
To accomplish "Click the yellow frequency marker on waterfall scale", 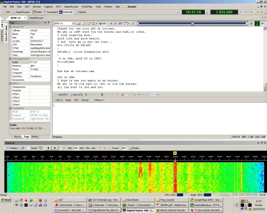I will 175,153.
